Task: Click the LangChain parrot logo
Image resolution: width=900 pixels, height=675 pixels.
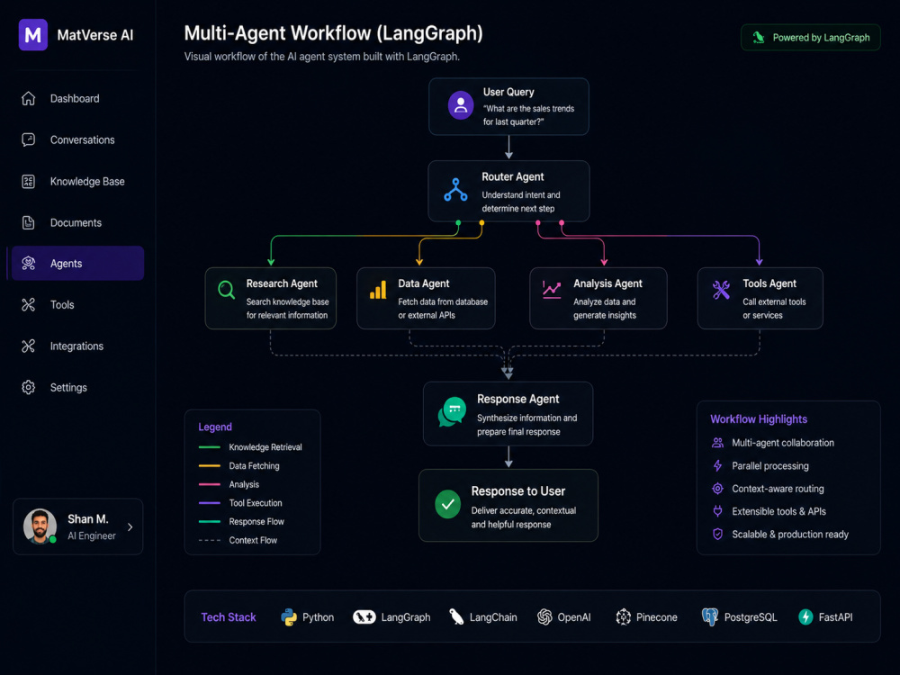Action: pos(456,617)
